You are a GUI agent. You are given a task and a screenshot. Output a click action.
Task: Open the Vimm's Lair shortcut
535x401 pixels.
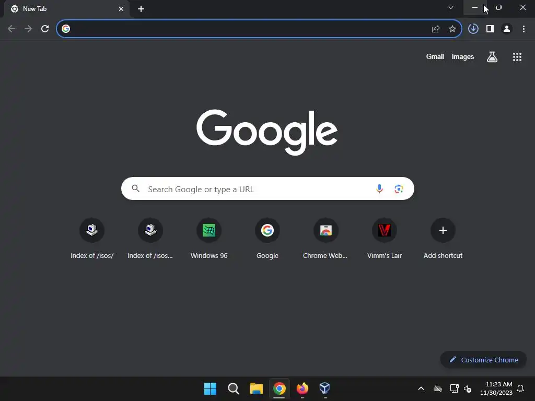385,239
